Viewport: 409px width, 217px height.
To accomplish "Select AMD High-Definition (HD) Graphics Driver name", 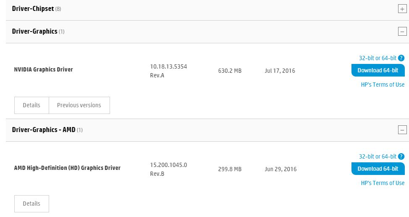I will [x=67, y=168].
